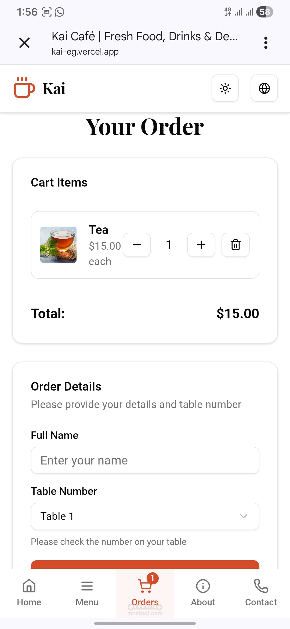Click the Kai coffee cup logo
The height and width of the screenshot is (629, 290).
[x=24, y=88]
